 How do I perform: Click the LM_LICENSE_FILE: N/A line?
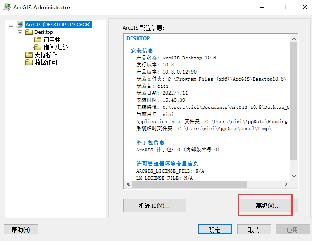click(164, 178)
